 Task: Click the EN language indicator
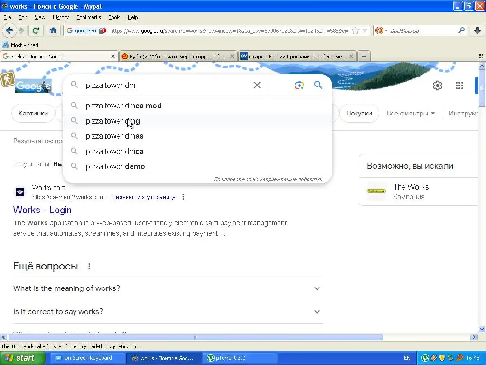coord(407,358)
